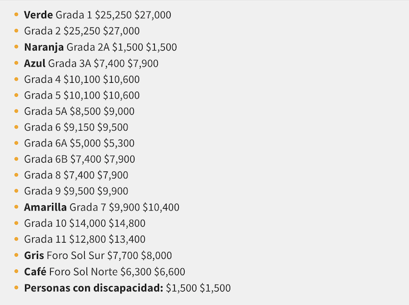The width and height of the screenshot is (409, 305).
Task: Select the Foro Sol Sur text
Action: [x=75, y=255]
